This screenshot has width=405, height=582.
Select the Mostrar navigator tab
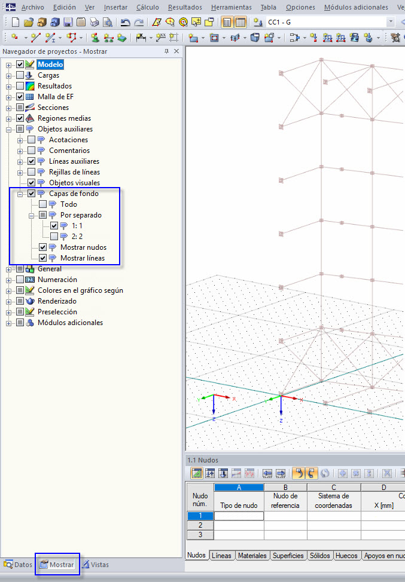[x=57, y=565]
